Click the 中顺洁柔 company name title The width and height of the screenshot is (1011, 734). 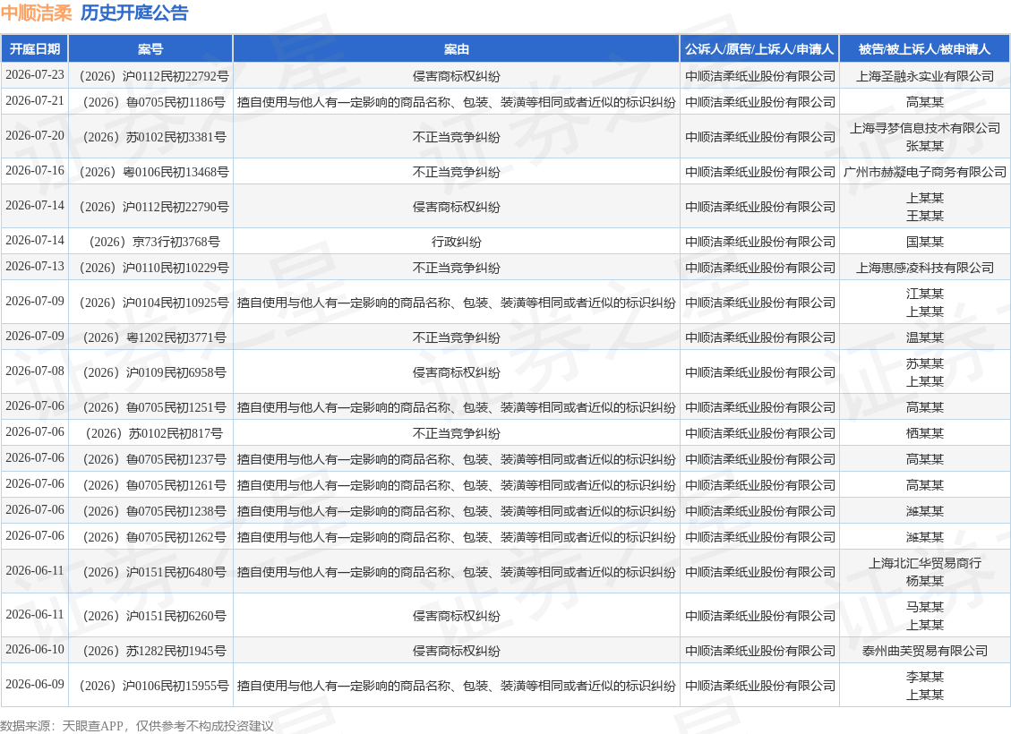pos(37,13)
